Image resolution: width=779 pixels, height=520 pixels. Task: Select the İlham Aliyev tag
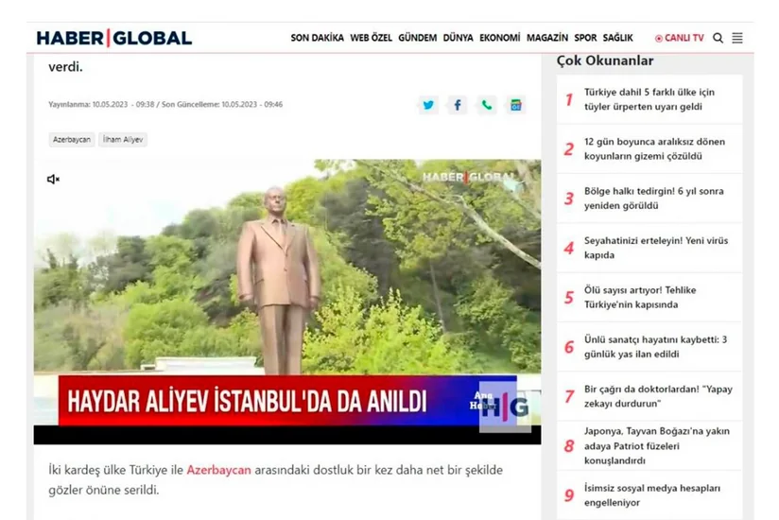coord(123,140)
